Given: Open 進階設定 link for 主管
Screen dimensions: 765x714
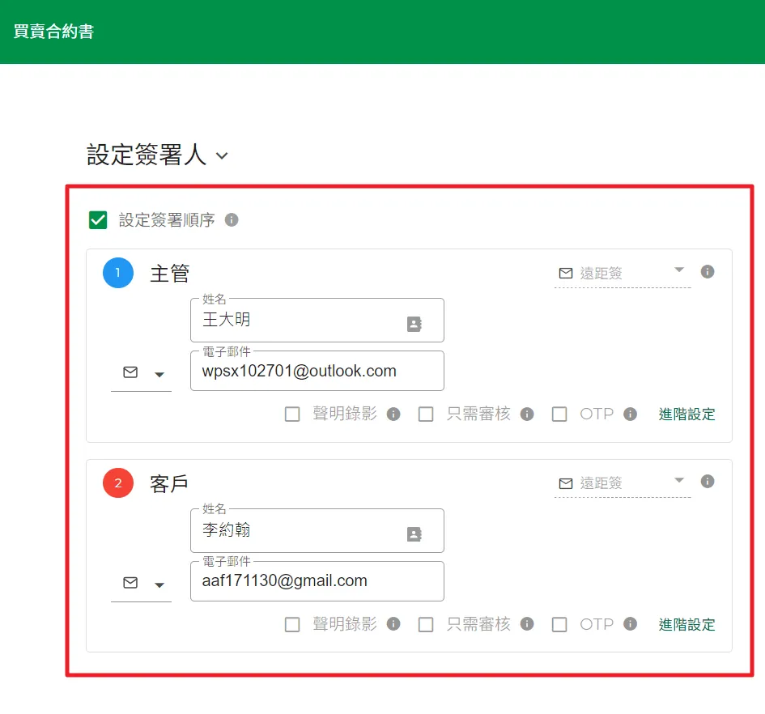Looking at the screenshot, I should point(686,414).
